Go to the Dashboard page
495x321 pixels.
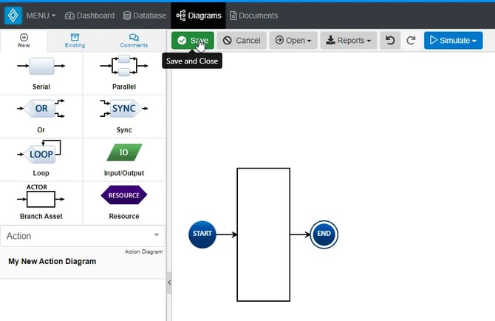[x=89, y=16]
